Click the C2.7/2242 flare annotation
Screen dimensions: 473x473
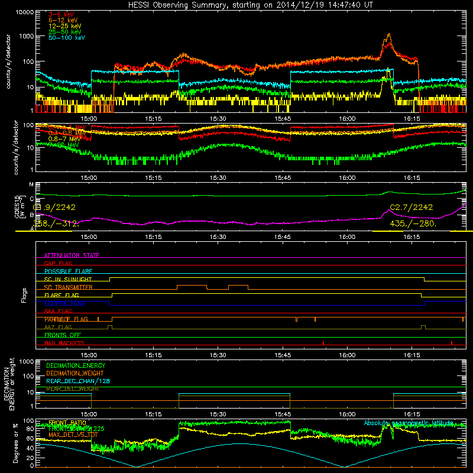(412, 208)
